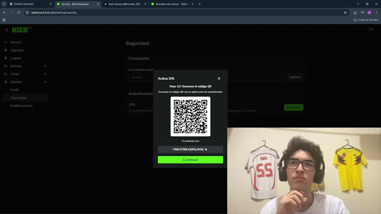The image size is (381, 214).
Task: Click the Contraseña actual password field
Action: (206, 77)
